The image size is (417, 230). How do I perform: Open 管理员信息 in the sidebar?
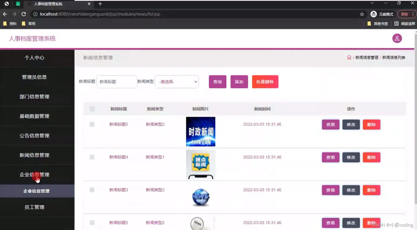coord(35,77)
